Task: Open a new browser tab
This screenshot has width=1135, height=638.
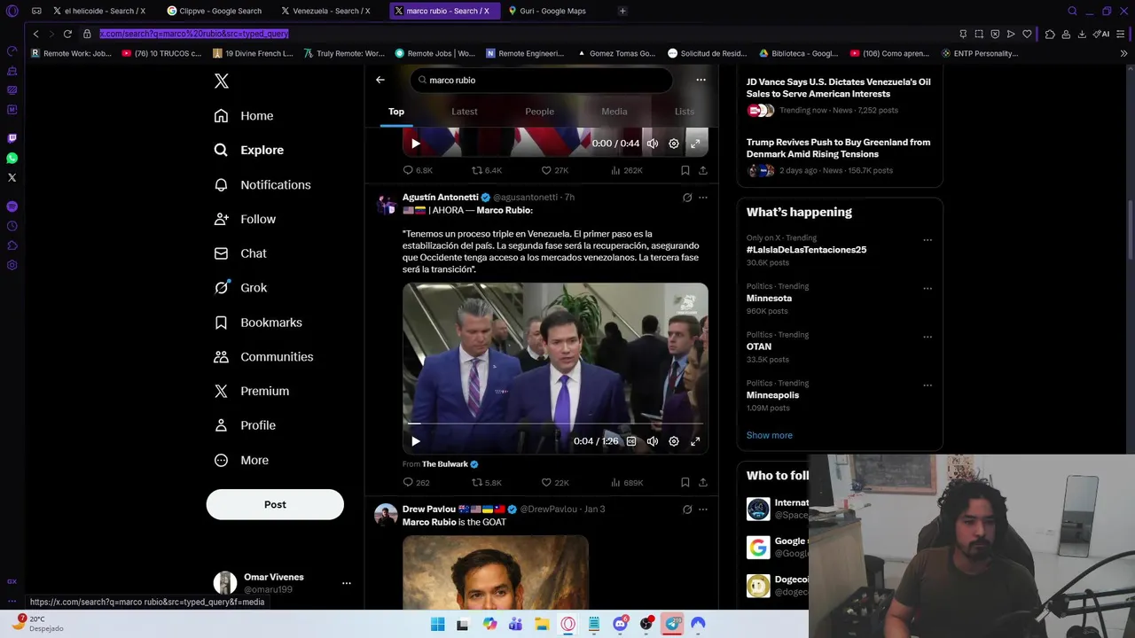Action: (622, 11)
